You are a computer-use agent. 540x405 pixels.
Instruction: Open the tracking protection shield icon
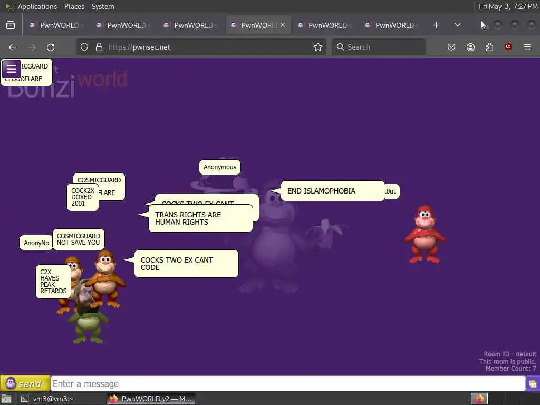point(84,47)
